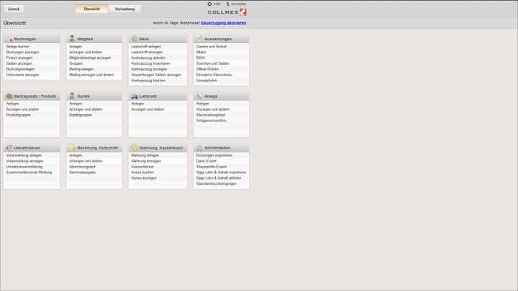Click the Lieferant truck icon
The image size is (518, 291).
click(135, 96)
